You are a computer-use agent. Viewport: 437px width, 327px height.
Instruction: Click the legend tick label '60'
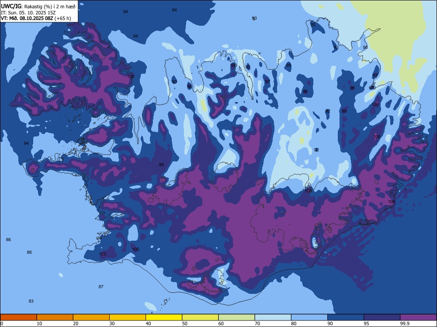[221, 324]
